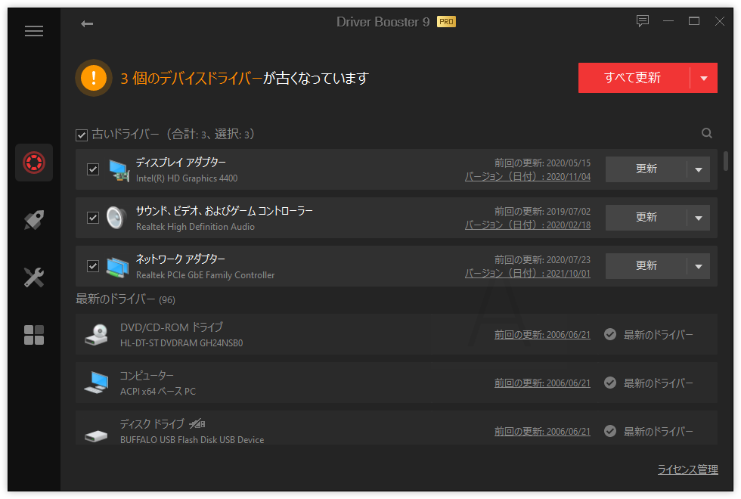Open last-update link for ACPI x64 PC
The image size is (741, 499).
(x=542, y=383)
